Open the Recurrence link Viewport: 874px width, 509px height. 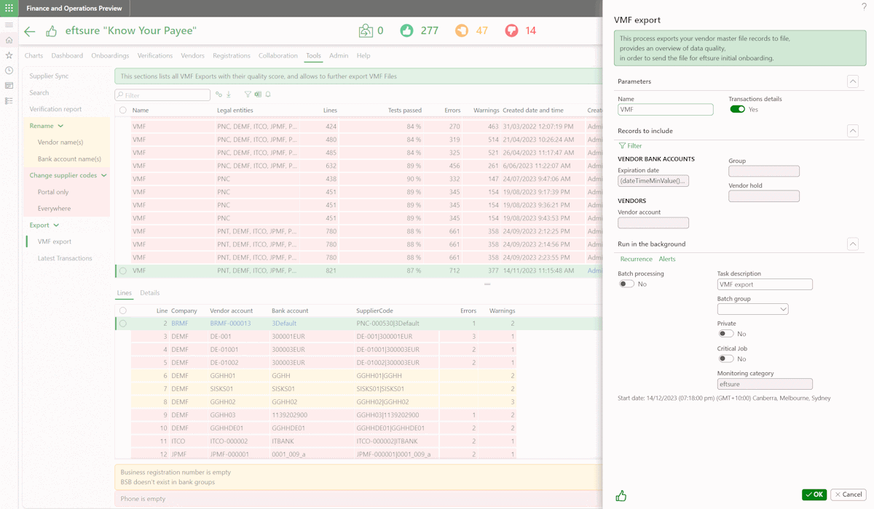(636, 259)
